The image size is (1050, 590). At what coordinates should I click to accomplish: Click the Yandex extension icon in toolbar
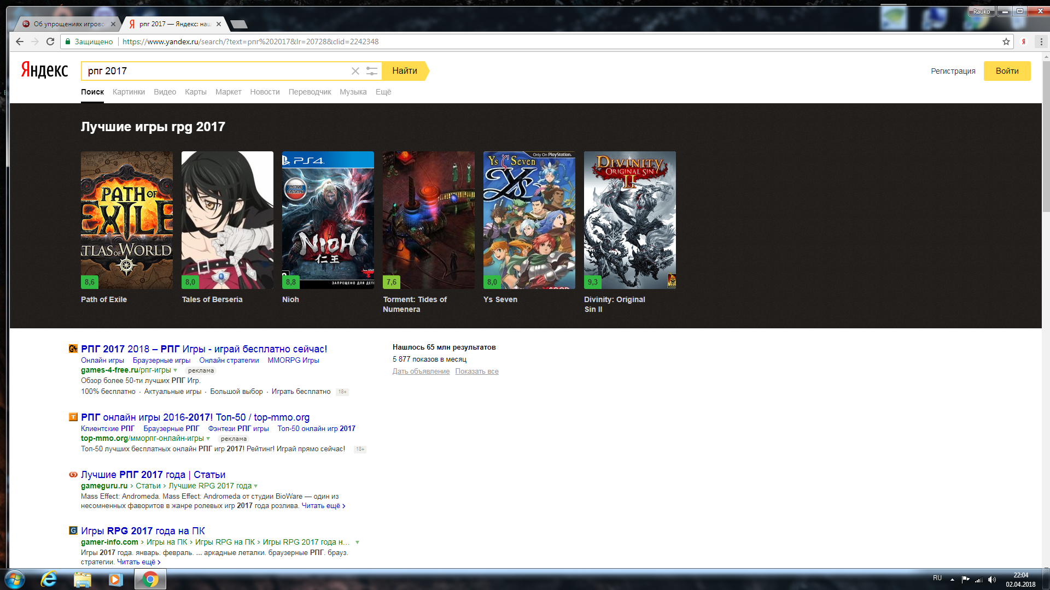click(1024, 42)
